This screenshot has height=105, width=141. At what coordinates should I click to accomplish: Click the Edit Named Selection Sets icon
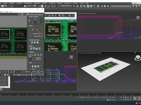click(x=59, y=6)
